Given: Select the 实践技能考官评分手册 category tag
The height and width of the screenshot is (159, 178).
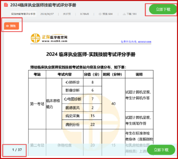Looking at the screenshot, I should pos(23,14).
